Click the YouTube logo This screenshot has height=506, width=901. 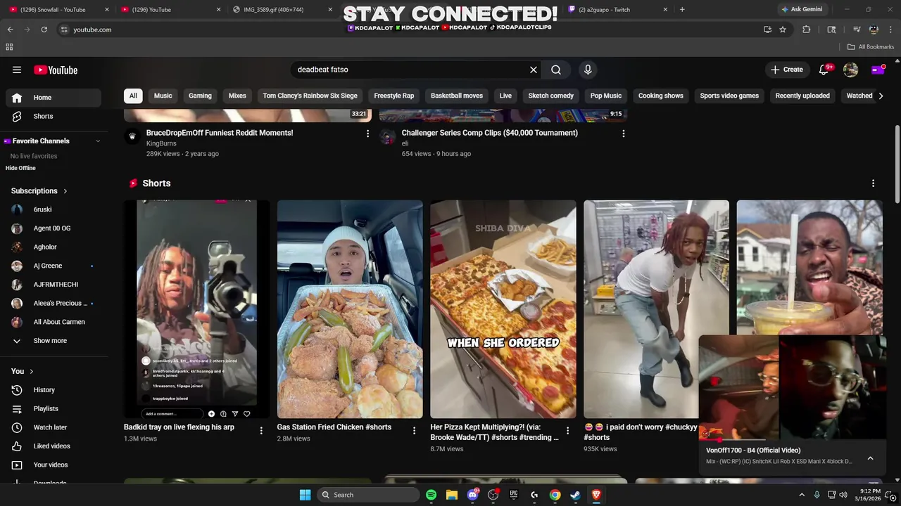point(56,70)
